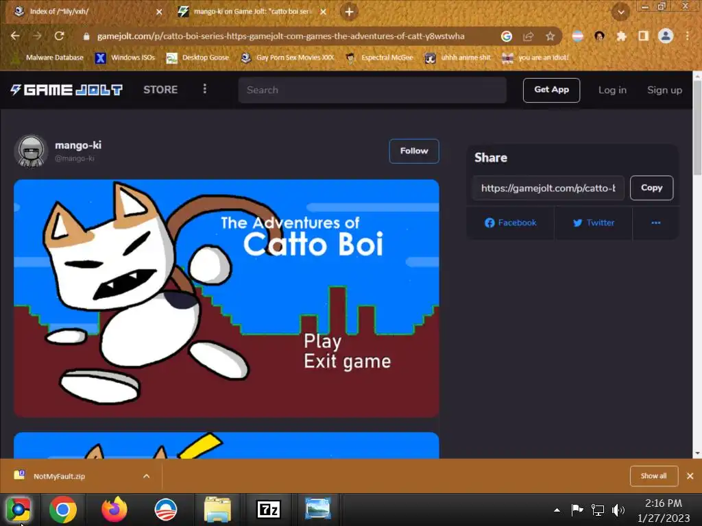Focus the Game Jolt Search field
Screen dimensions: 702x526
[x=372, y=90]
